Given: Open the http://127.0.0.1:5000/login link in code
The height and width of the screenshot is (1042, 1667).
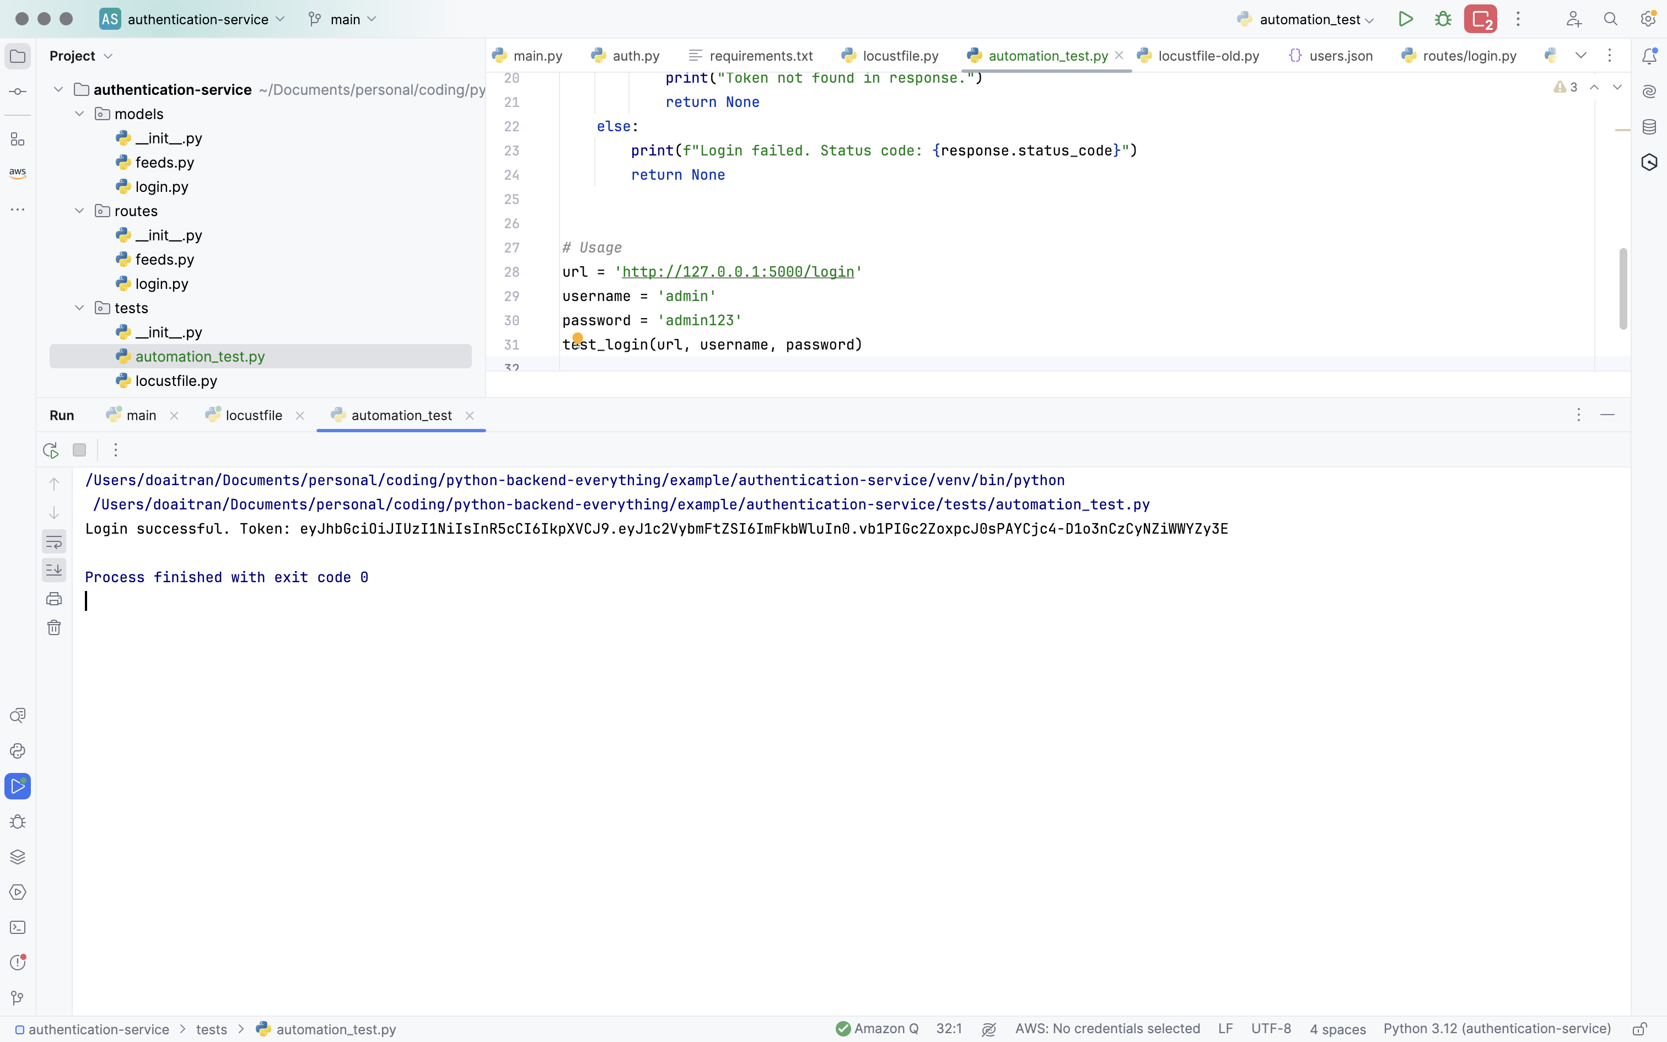Looking at the screenshot, I should (739, 272).
